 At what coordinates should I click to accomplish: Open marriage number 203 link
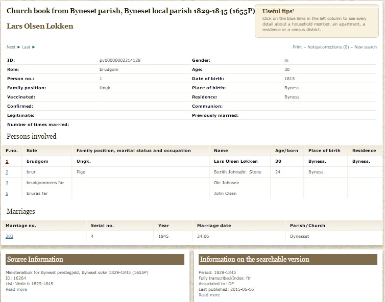9,236
